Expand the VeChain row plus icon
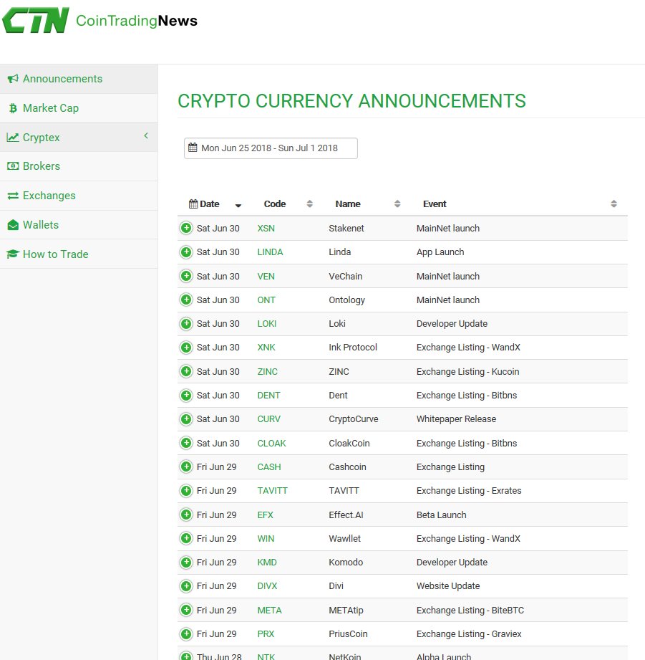 pos(186,276)
